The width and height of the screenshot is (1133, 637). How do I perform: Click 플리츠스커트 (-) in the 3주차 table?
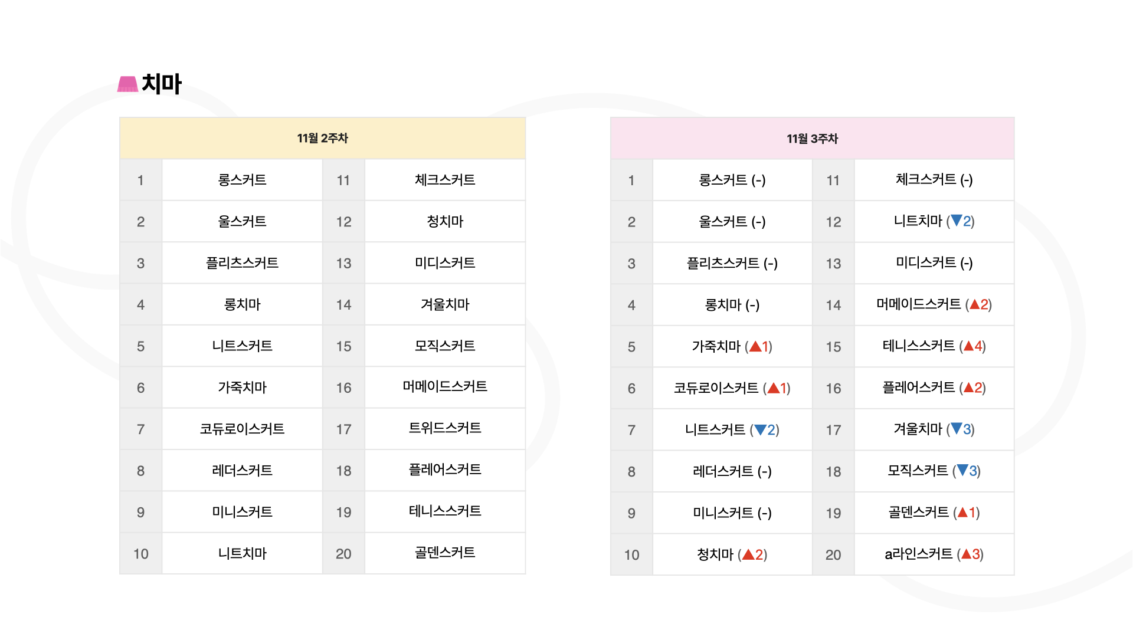point(732,263)
